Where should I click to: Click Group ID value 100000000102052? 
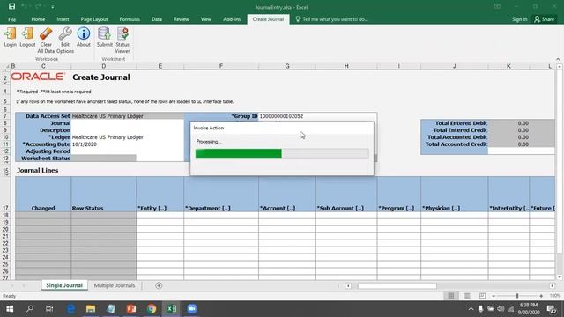[317, 116]
